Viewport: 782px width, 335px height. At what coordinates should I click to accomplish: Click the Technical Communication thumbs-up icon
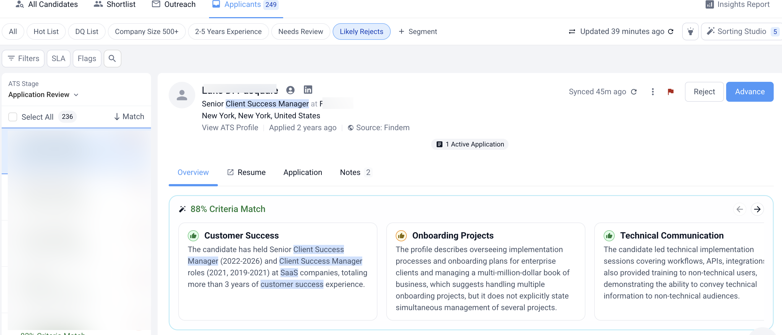tap(609, 236)
